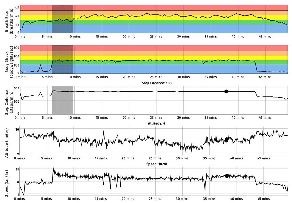Viewport: 292px width, 203px height.
Task: Click the 'Step Cadence (steps/min)' axis title
Action: click(x=9, y=102)
